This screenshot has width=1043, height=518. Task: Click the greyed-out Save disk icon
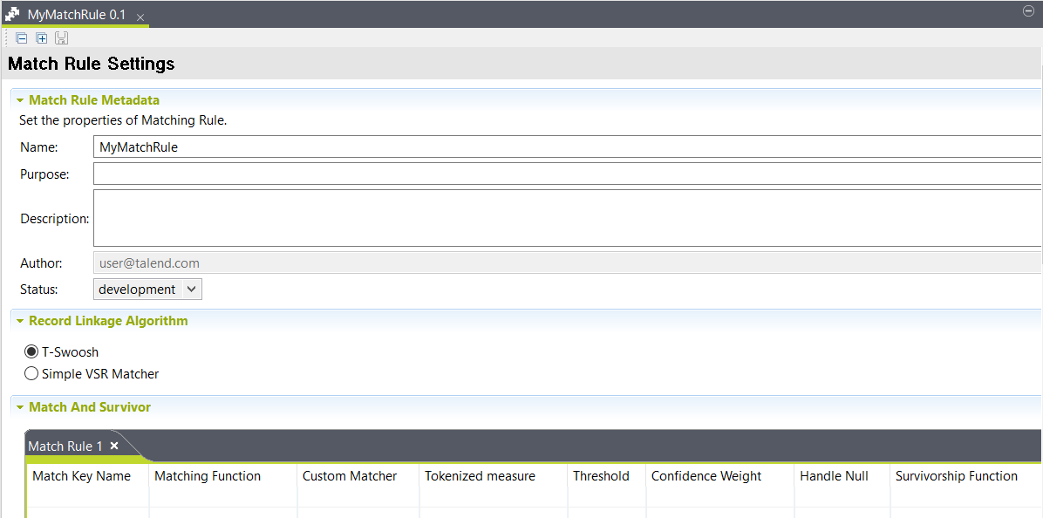pos(61,37)
